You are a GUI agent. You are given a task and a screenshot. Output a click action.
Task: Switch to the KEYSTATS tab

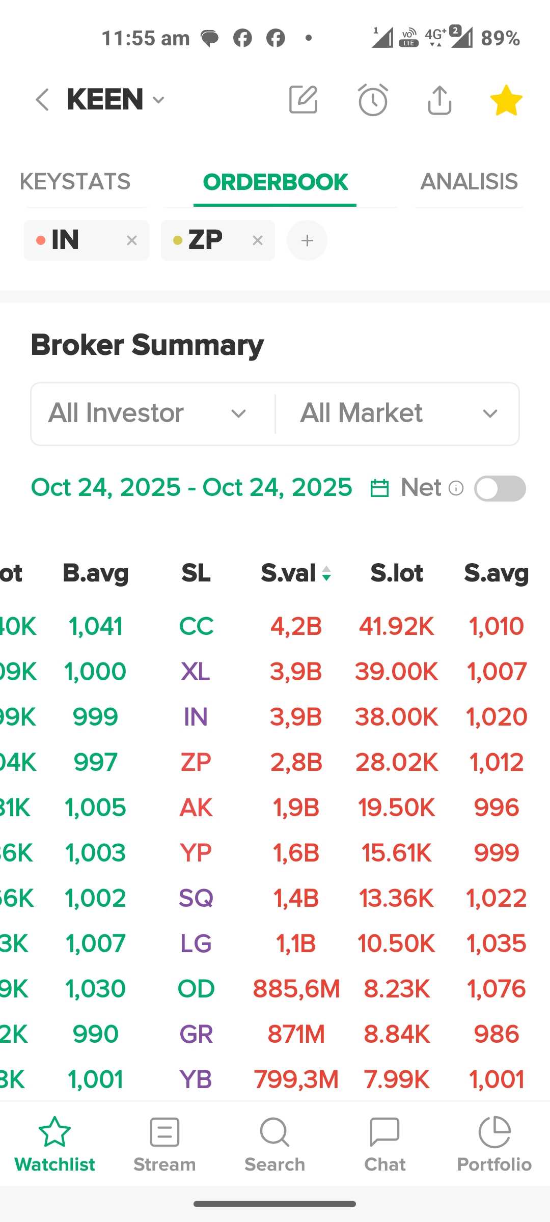[75, 182]
